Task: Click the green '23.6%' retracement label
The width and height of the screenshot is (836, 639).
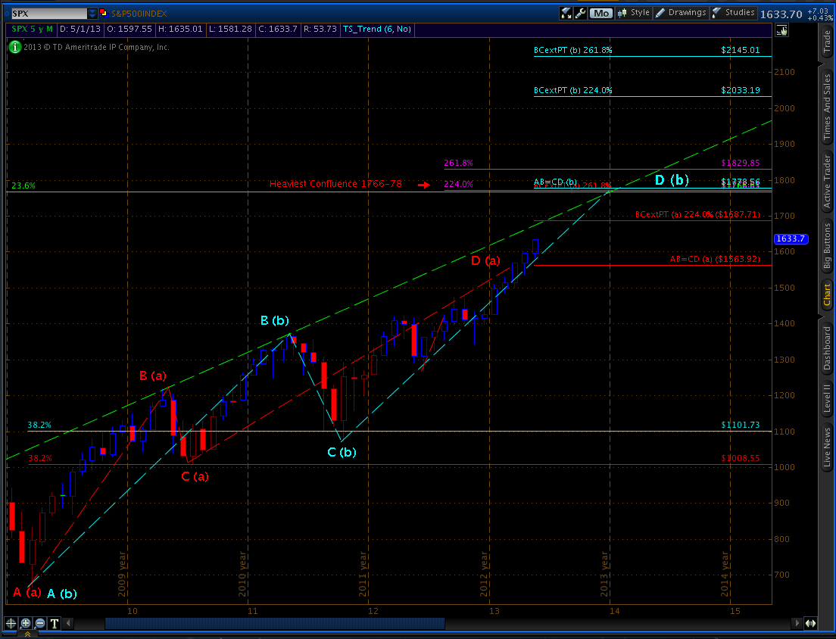Action: (23, 186)
